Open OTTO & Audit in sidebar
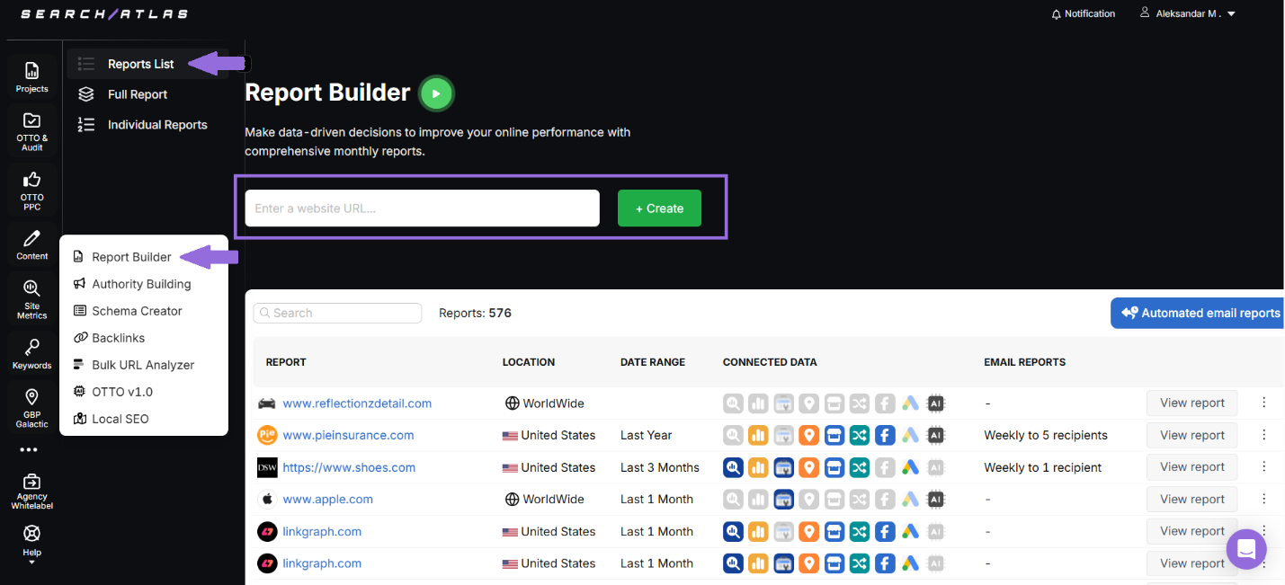Screen dimensions: 1285x585 coord(31,131)
